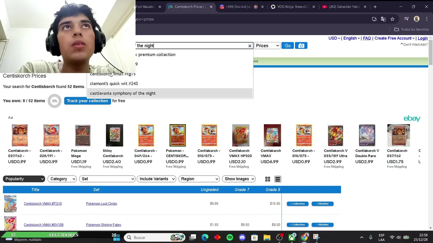
Task: Bookmark this page with the star icon
Action: coord(392,19)
